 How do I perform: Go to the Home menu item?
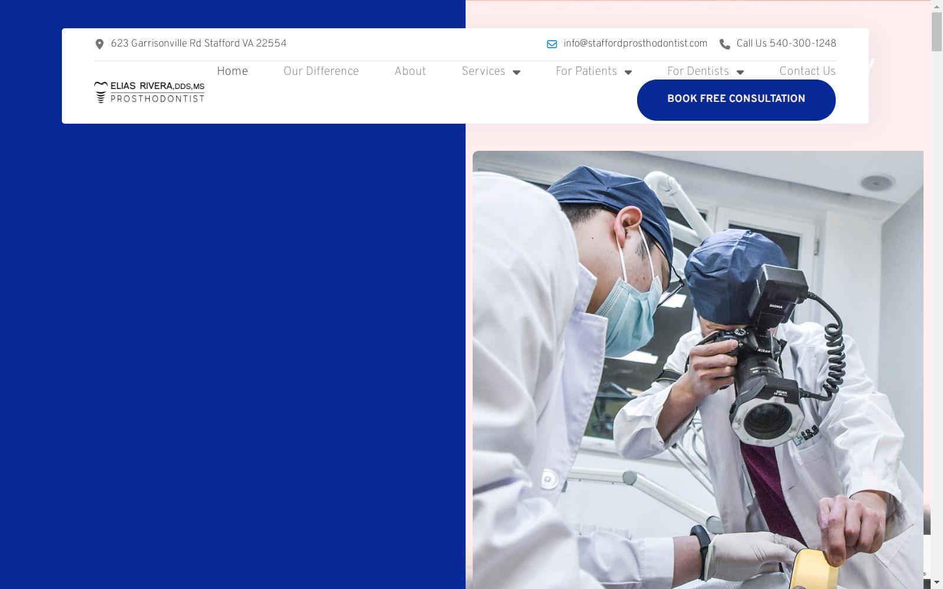click(x=232, y=71)
